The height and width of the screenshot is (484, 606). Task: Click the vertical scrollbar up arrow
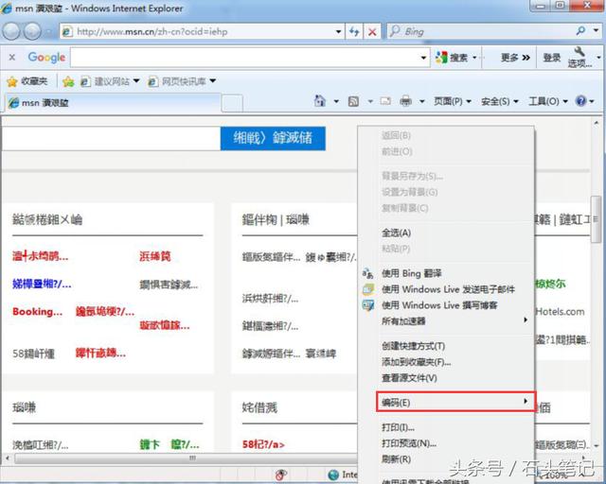pos(596,123)
